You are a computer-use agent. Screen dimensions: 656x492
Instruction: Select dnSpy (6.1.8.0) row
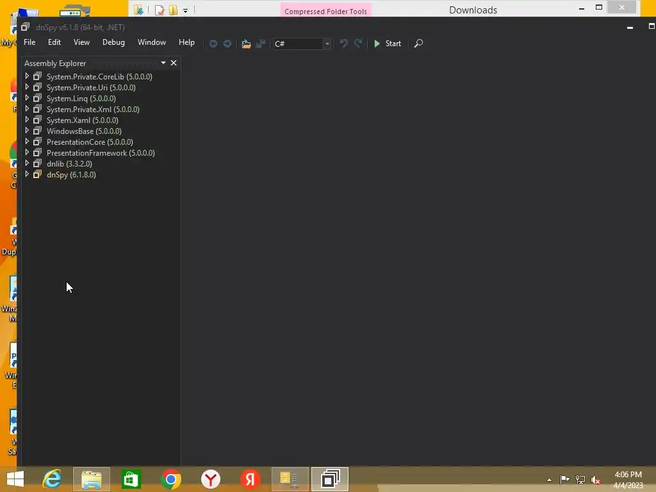click(x=71, y=174)
